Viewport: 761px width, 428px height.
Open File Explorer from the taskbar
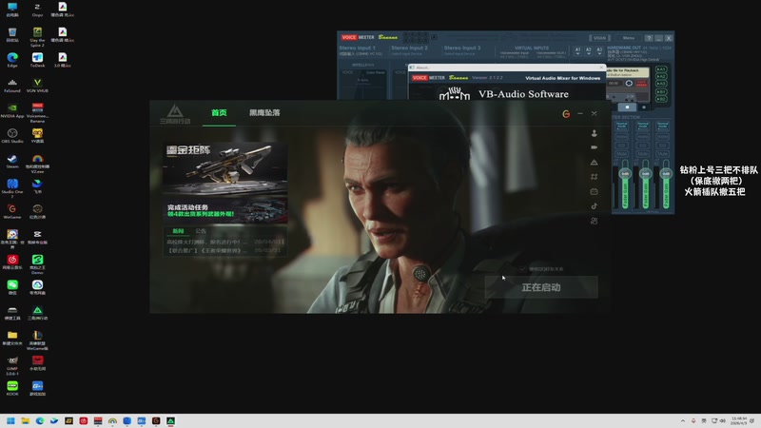(26, 420)
